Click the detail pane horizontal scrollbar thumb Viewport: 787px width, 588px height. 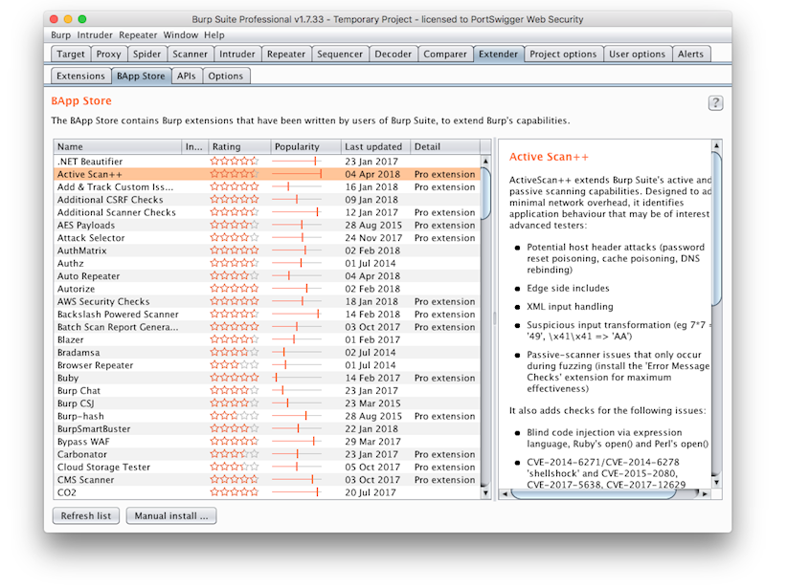[x=594, y=494]
